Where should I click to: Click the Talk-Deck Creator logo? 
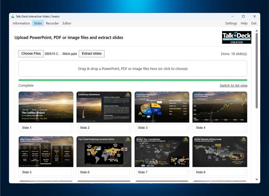[x=236, y=37]
